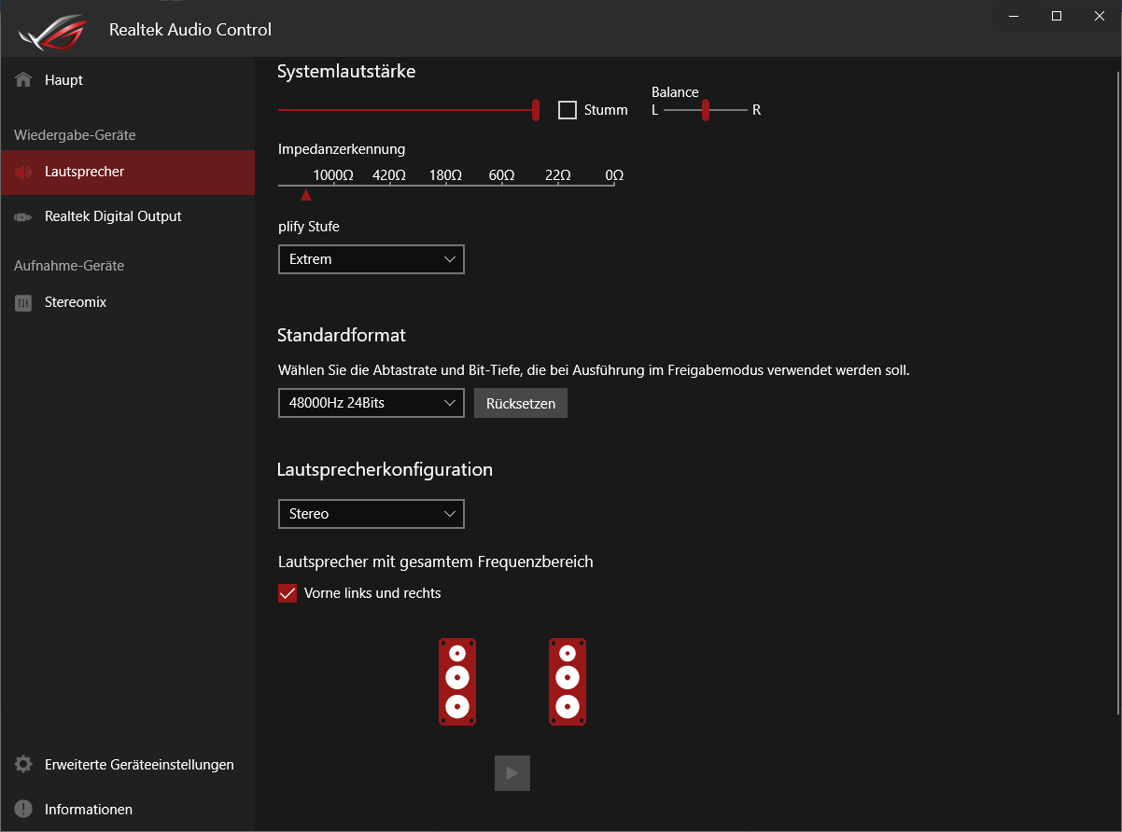The height and width of the screenshot is (832, 1122).
Task: Click the 60Ω impedance label
Action: point(502,175)
